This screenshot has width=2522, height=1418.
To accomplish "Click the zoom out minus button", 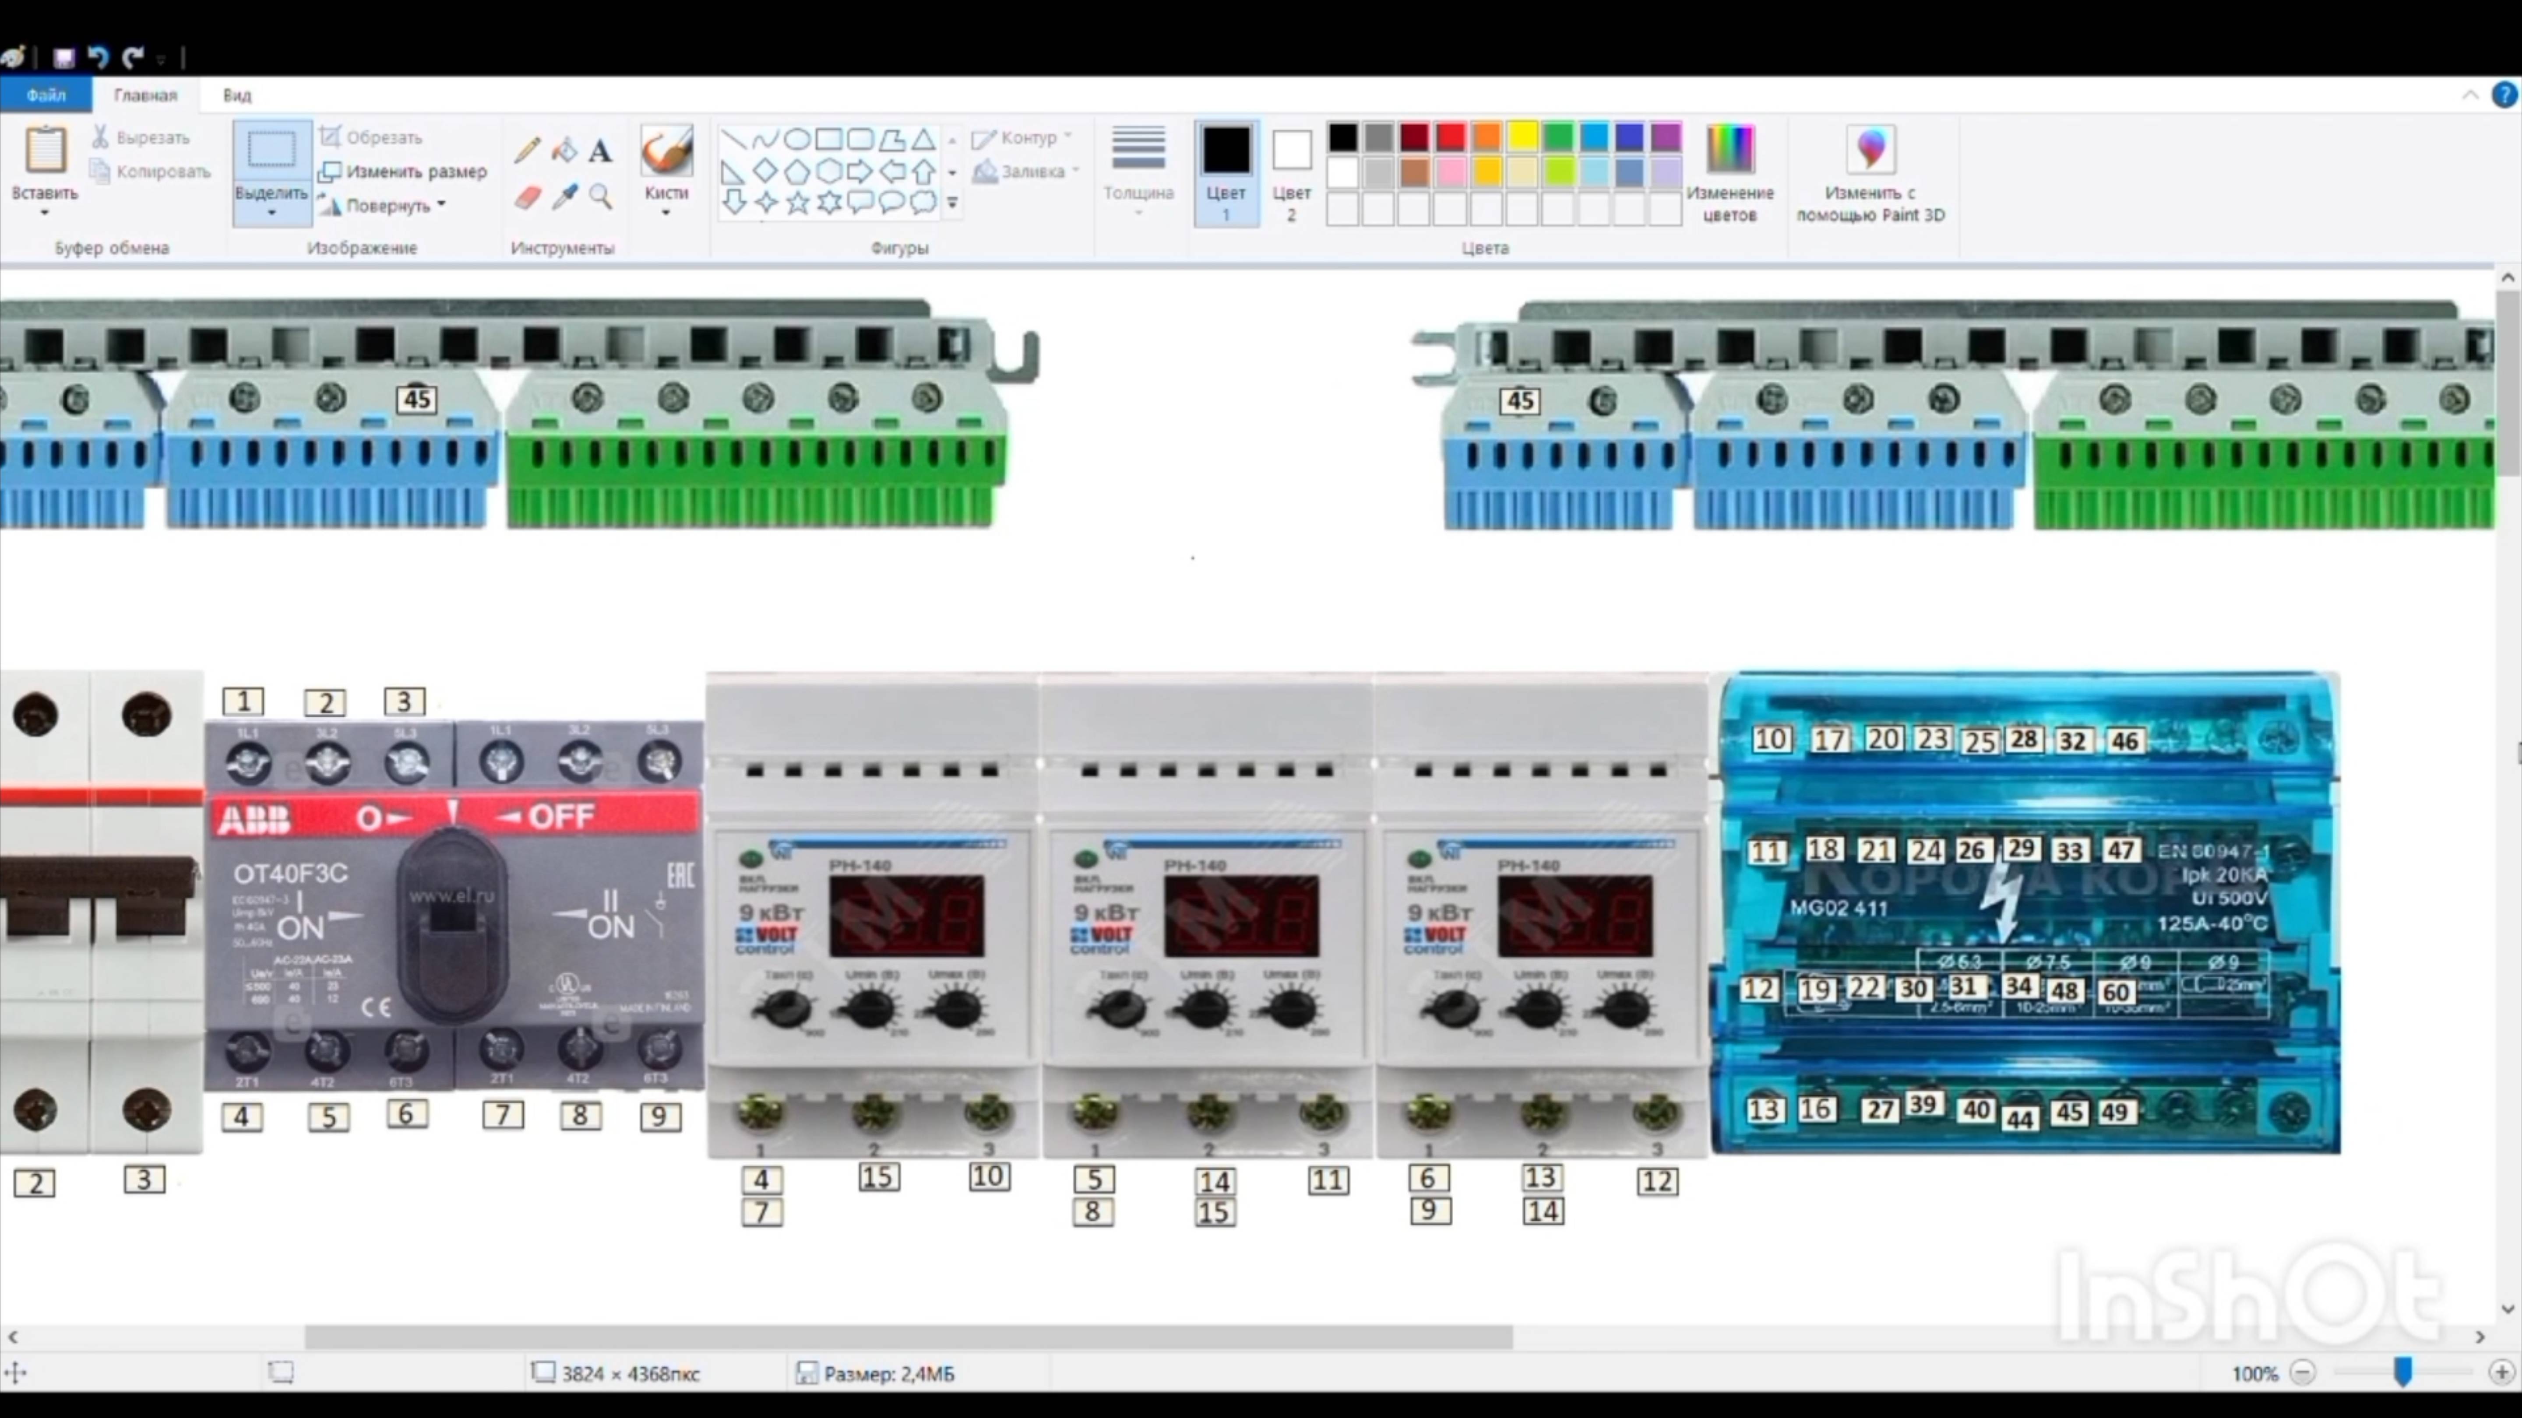I will (2303, 1373).
